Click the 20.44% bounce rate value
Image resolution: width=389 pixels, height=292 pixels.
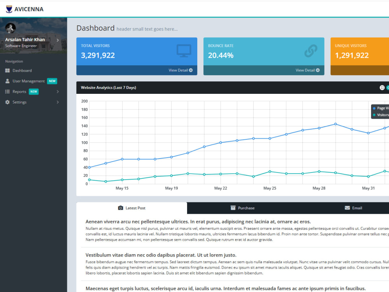[x=221, y=55]
